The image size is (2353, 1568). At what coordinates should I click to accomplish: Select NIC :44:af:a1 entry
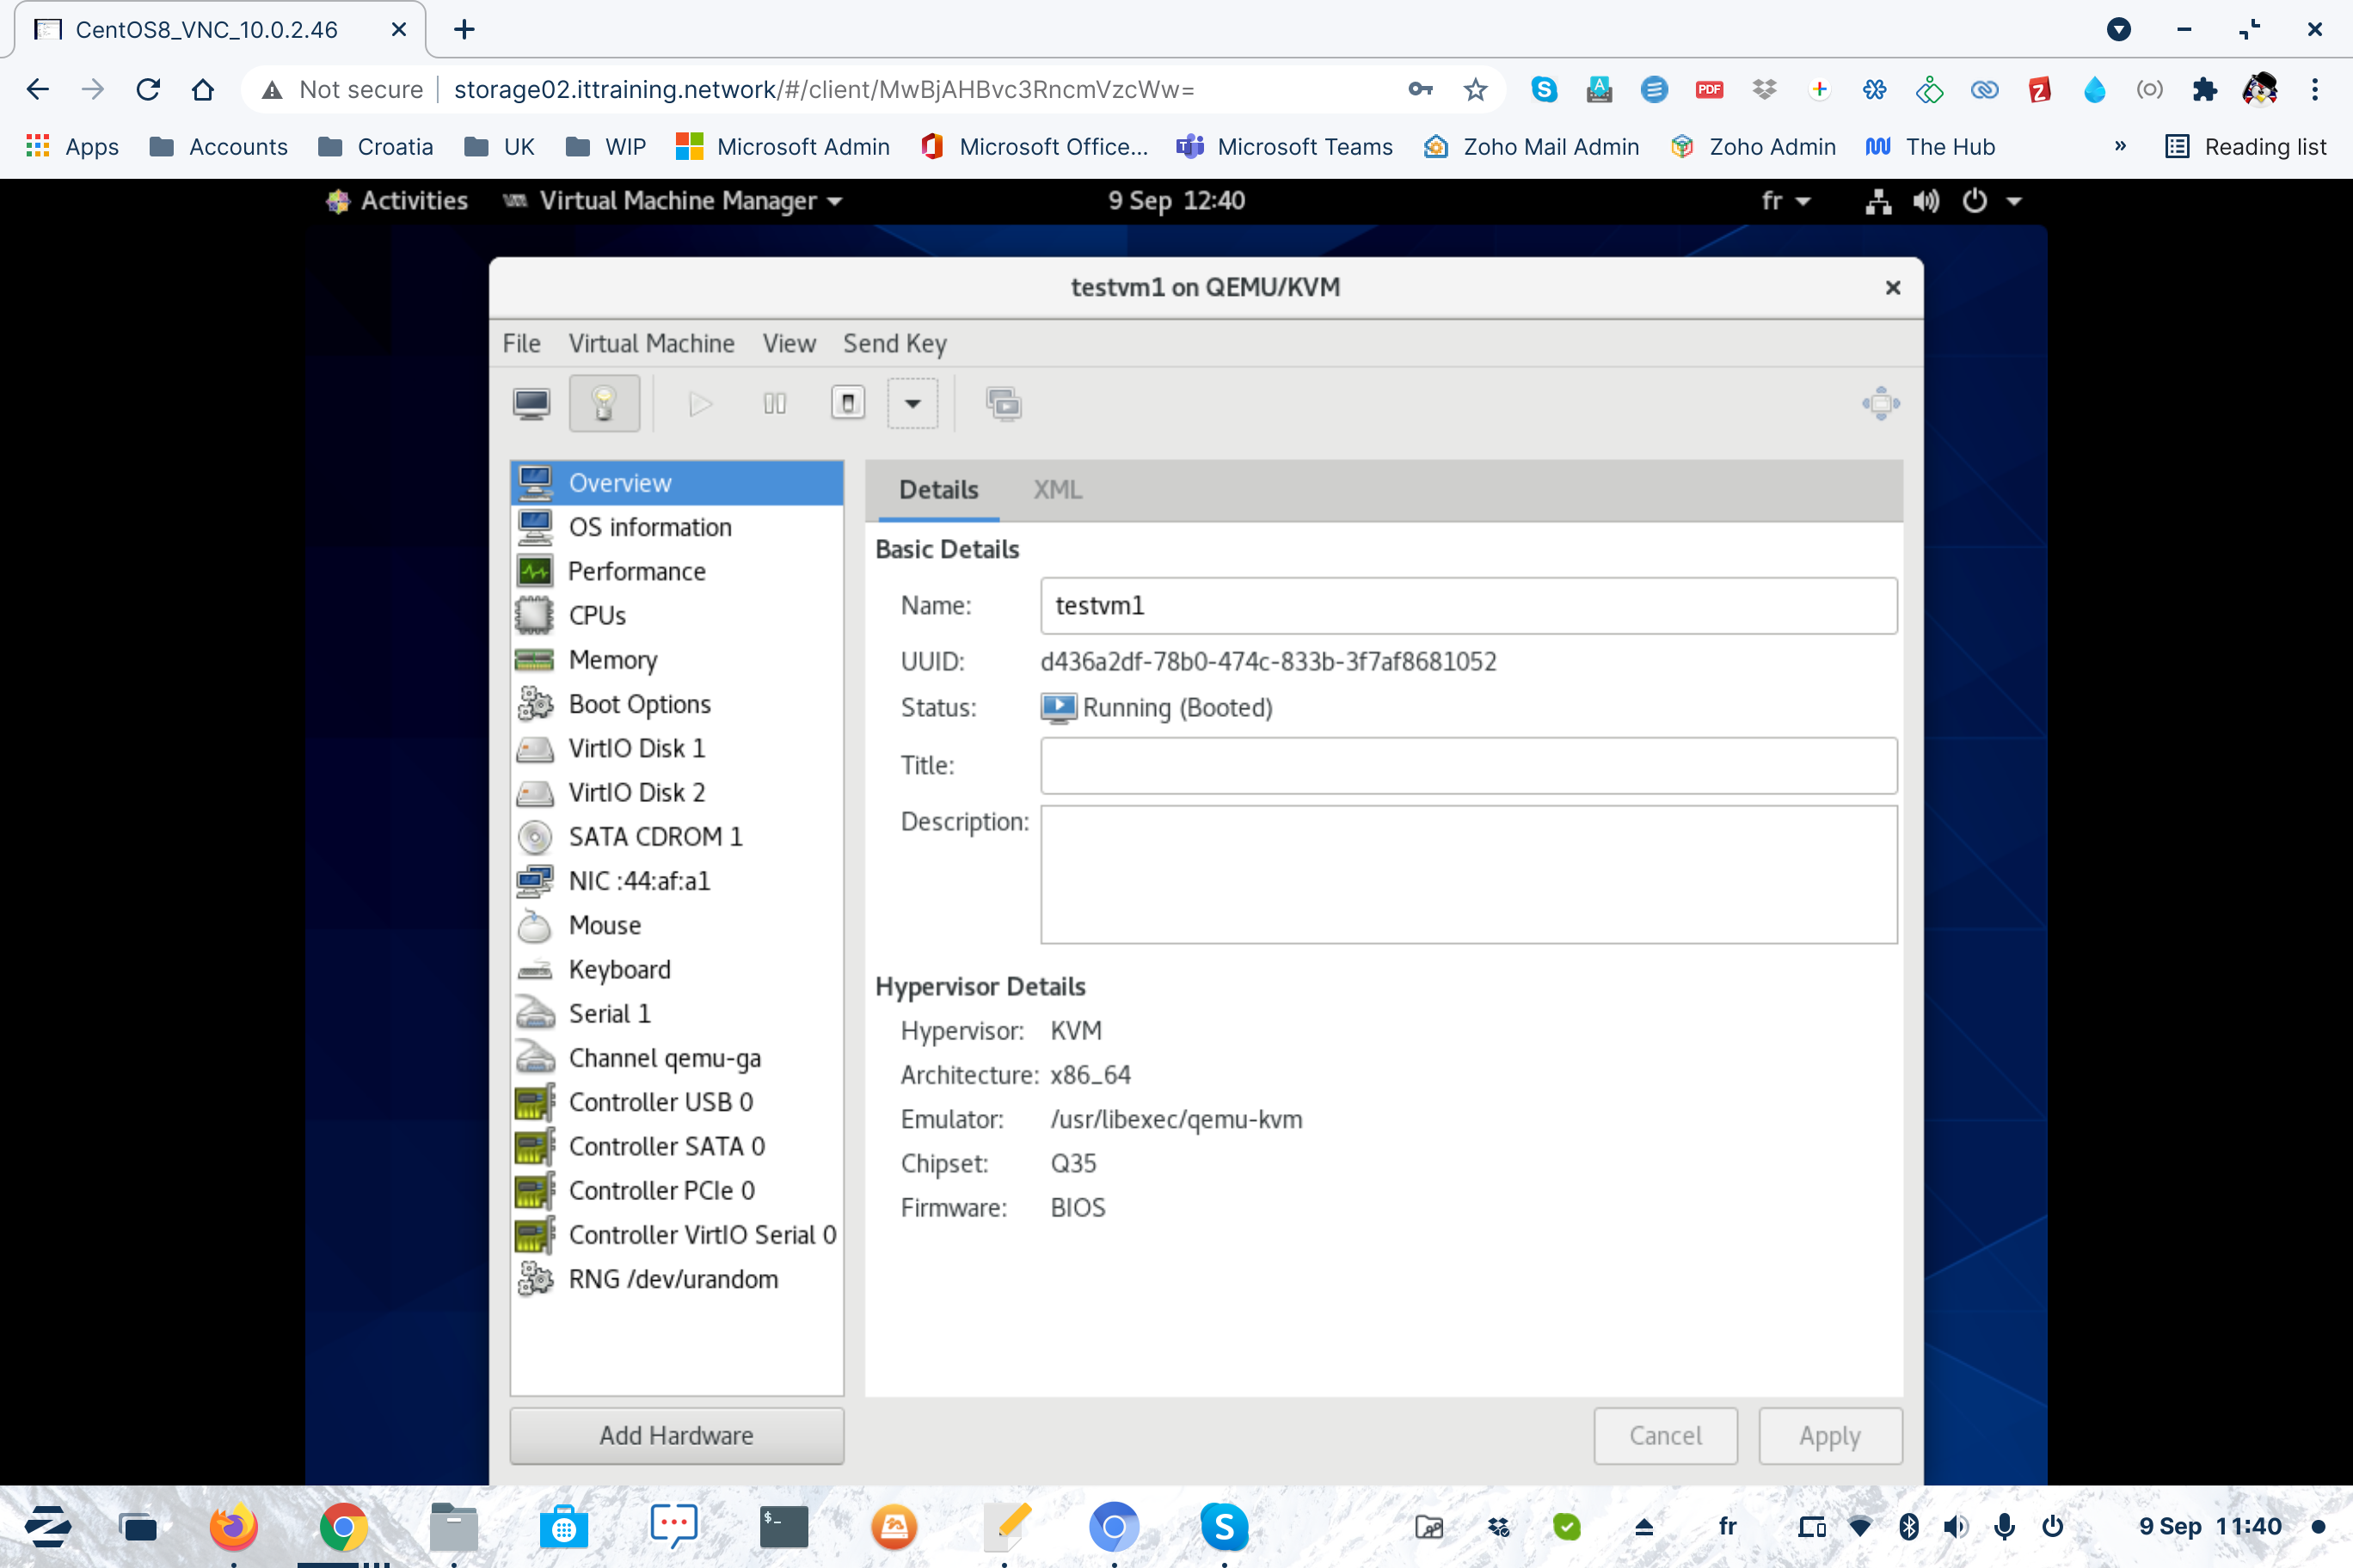[678, 881]
